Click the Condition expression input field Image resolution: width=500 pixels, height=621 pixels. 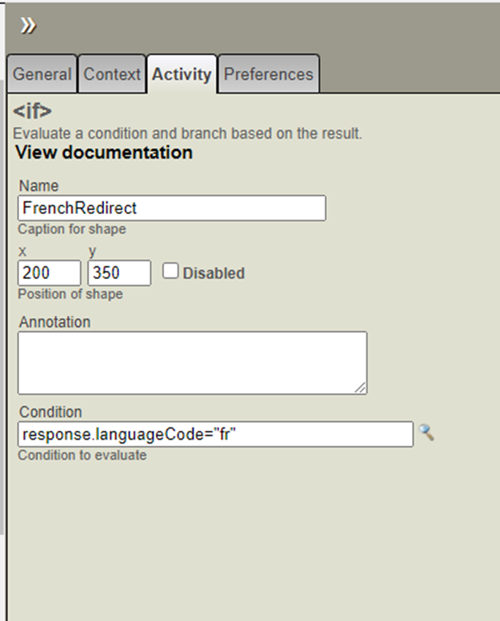coord(215,434)
